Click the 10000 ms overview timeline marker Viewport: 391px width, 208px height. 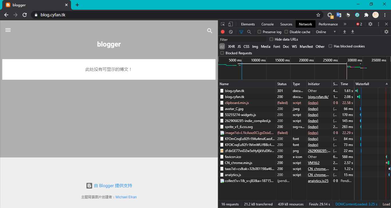tap(258, 60)
